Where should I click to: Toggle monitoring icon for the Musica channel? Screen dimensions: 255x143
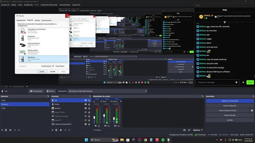(118, 126)
